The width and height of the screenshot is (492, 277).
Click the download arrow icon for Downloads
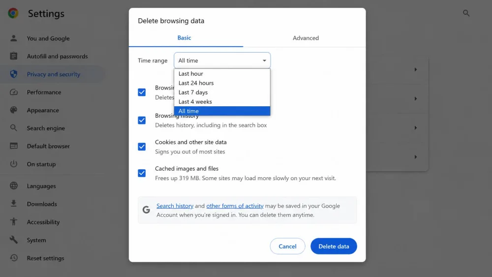13,204
